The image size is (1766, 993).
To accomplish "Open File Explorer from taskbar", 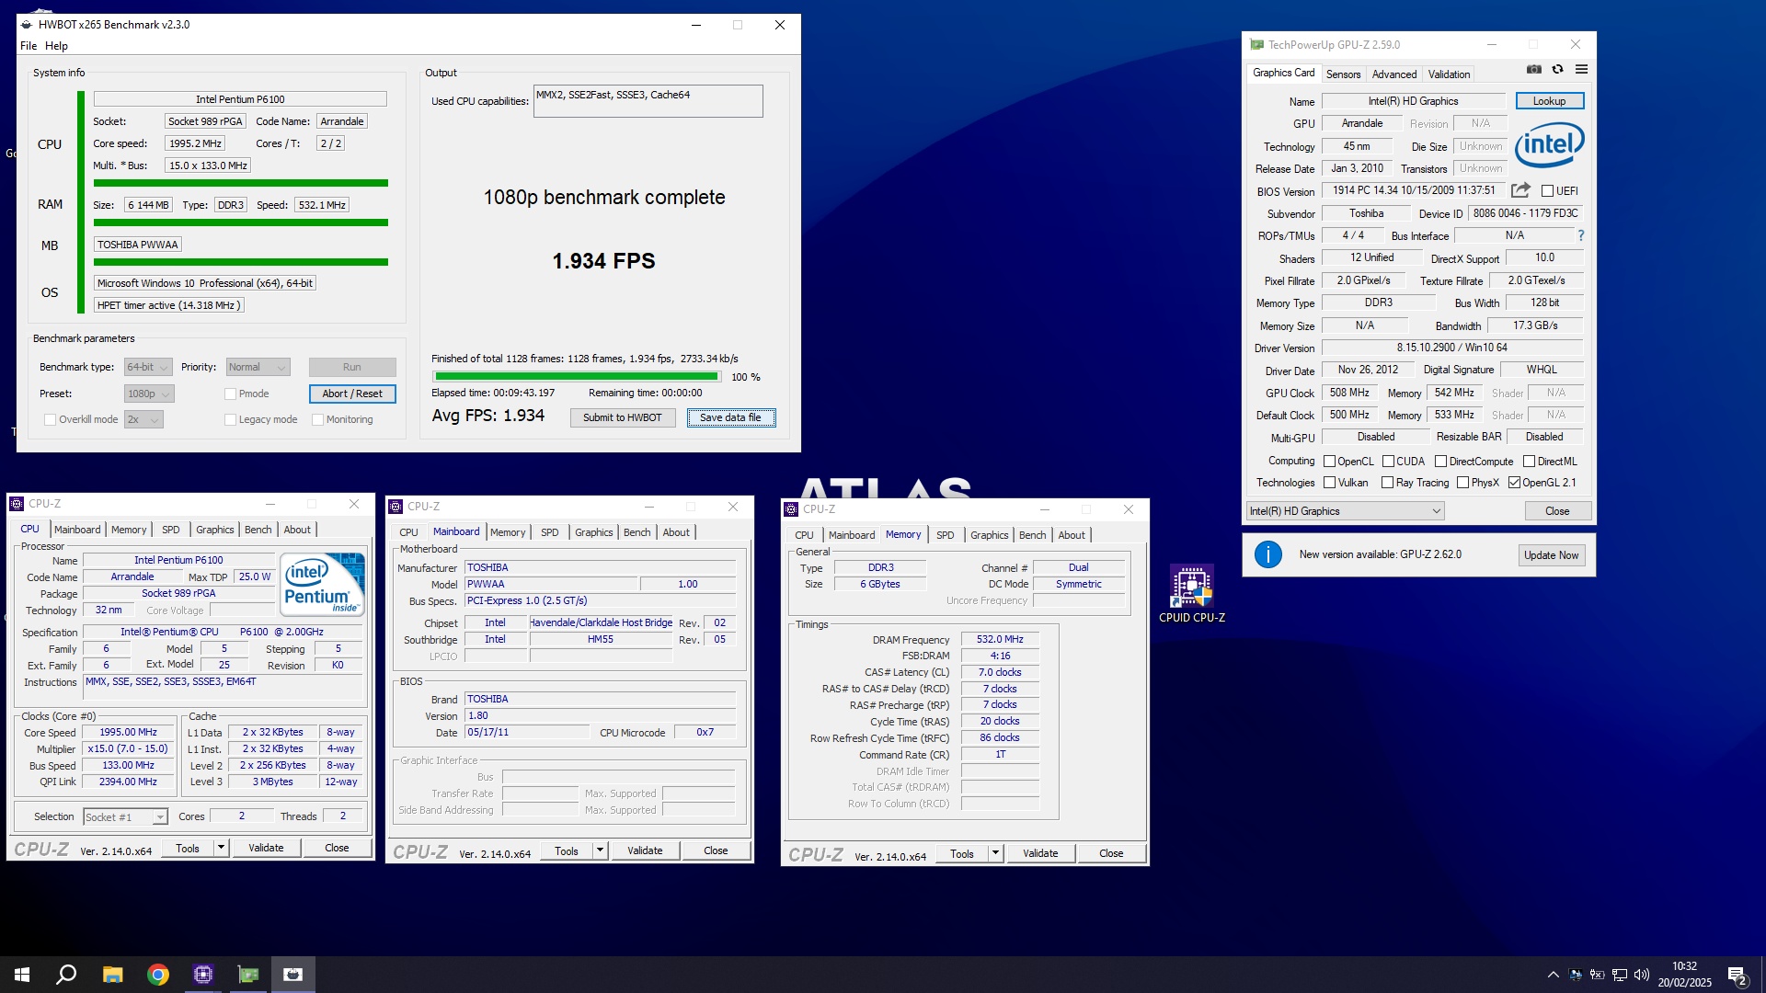I will tap(112, 975).
